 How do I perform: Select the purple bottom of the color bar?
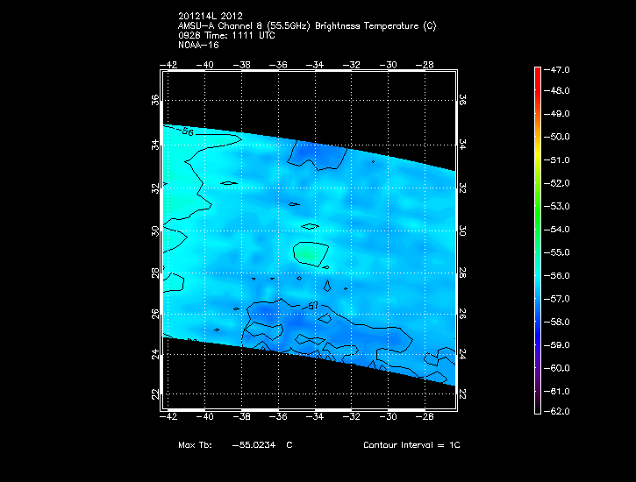pos(537,406)
